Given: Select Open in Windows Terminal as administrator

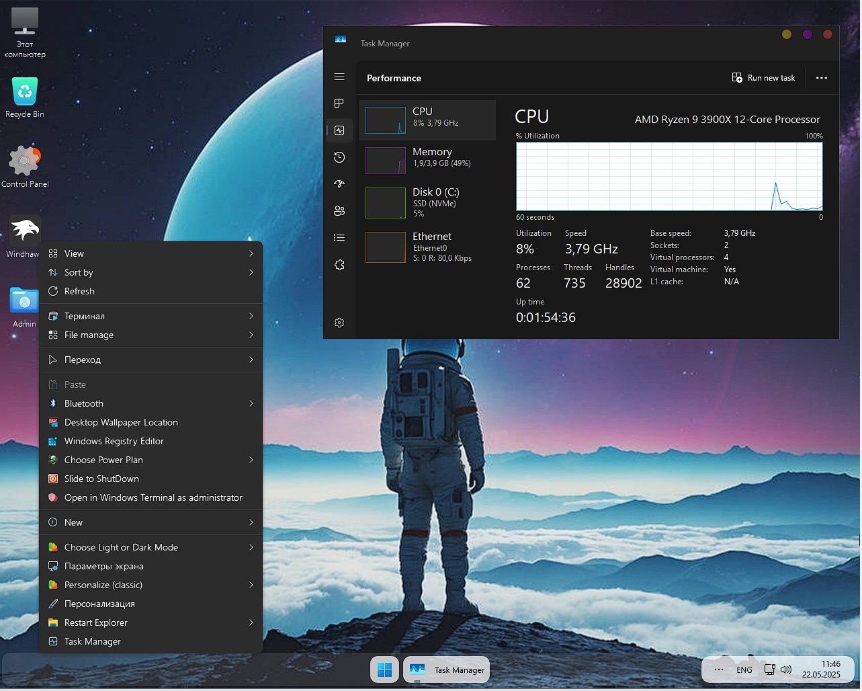Looking at the screenshot, I should pyautogui.click(x=150, y=497).
